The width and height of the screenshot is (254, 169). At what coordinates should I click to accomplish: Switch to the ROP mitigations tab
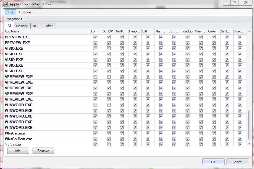(36, 26)
